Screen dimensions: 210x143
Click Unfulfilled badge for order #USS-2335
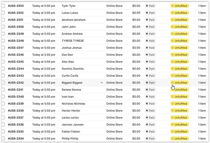[x=180, y=132]
